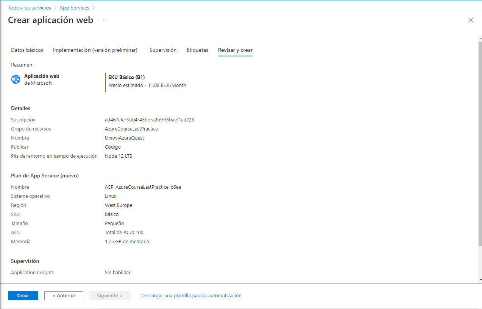The image size is (482, 309).
Task: Click the scrollbar down arrow
Action: click(x=480, y=280)
